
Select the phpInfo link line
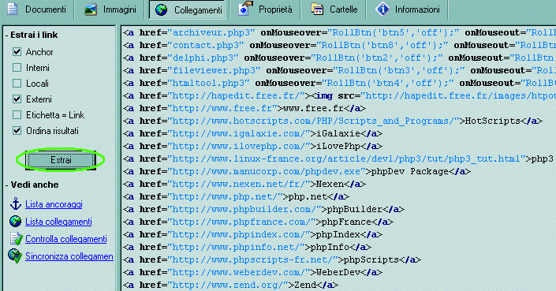click(247, 248)
